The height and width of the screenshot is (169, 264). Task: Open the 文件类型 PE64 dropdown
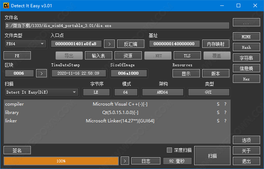[x=25, y=44]
